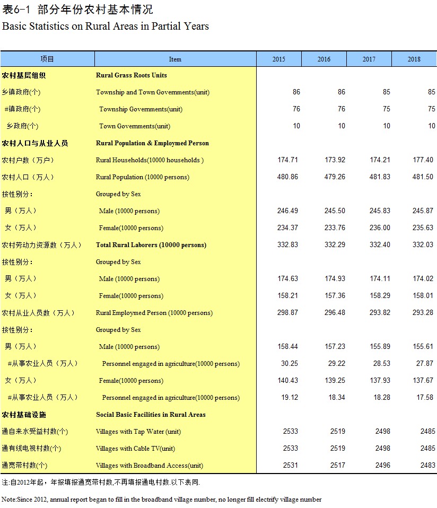
Task: Click 'Rural Employmed Person (10000 persons)' label
Action: (154, 313)
